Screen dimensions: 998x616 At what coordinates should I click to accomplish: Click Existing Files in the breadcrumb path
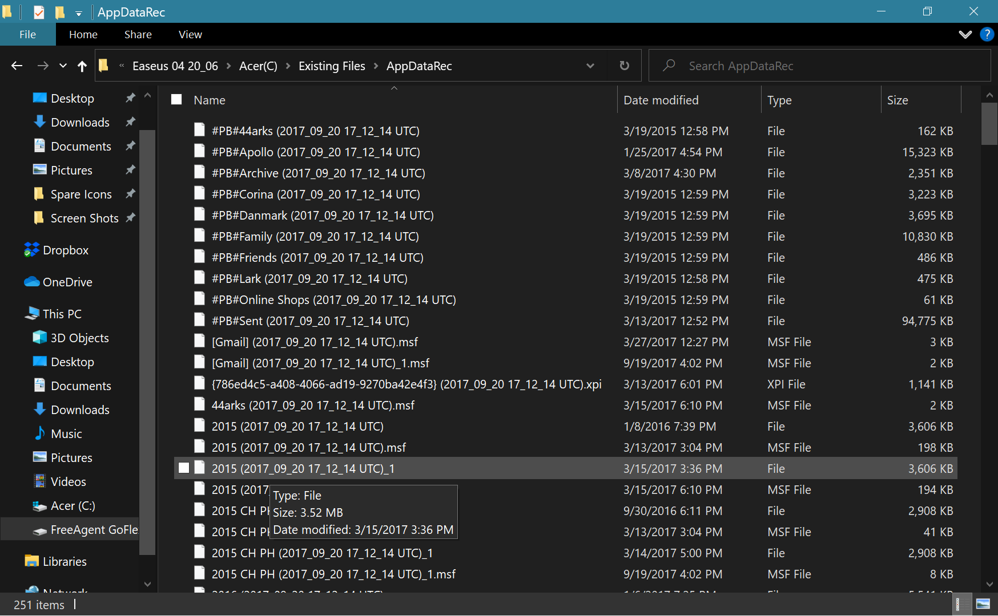pyautogui.click(x=331, y=66)
